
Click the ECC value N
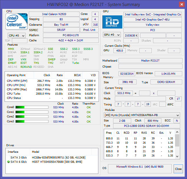click(177, 121)
